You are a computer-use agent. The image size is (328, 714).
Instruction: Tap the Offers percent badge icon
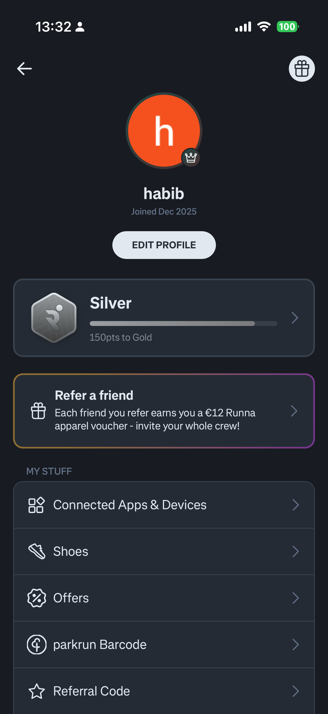point(36,598)
